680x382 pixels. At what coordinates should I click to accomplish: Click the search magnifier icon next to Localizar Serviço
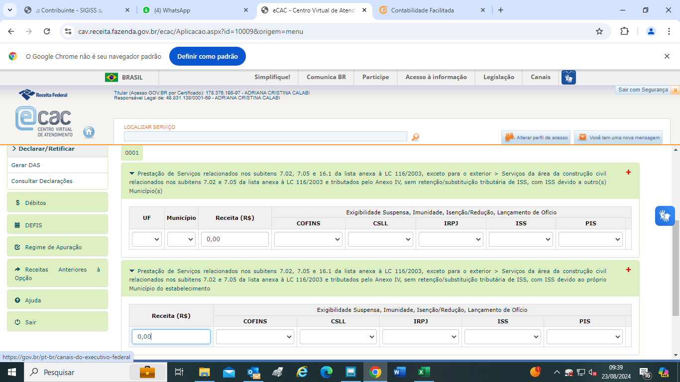pos(415,137)
